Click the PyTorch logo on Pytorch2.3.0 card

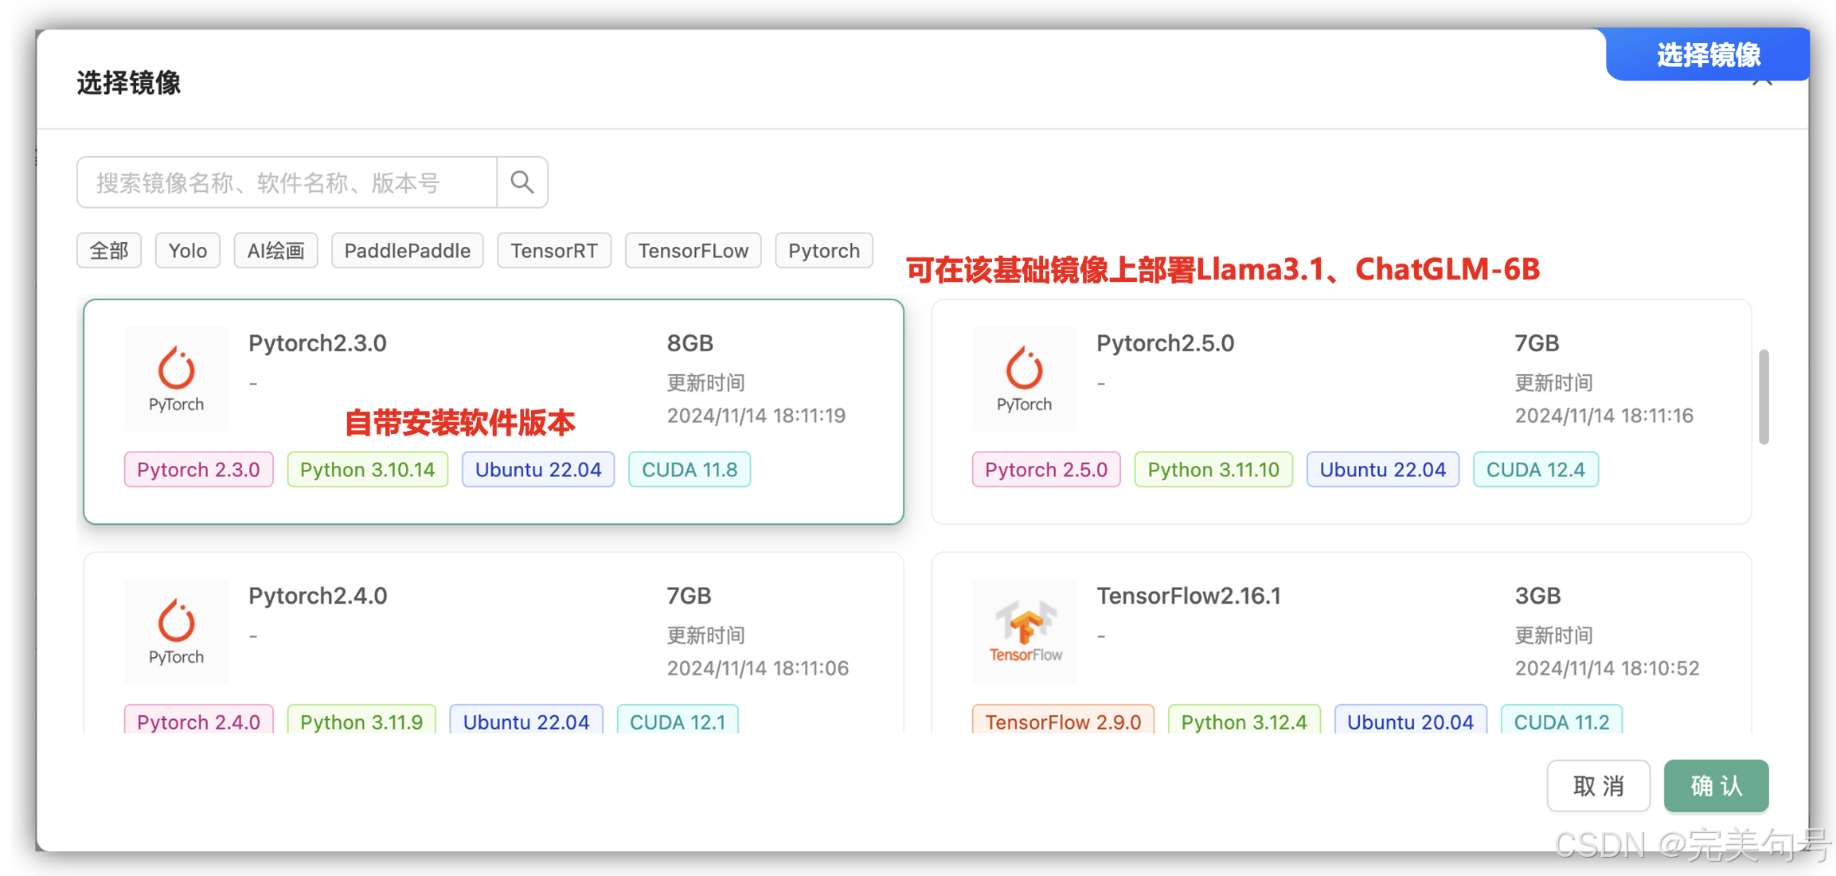click(176, 379)
